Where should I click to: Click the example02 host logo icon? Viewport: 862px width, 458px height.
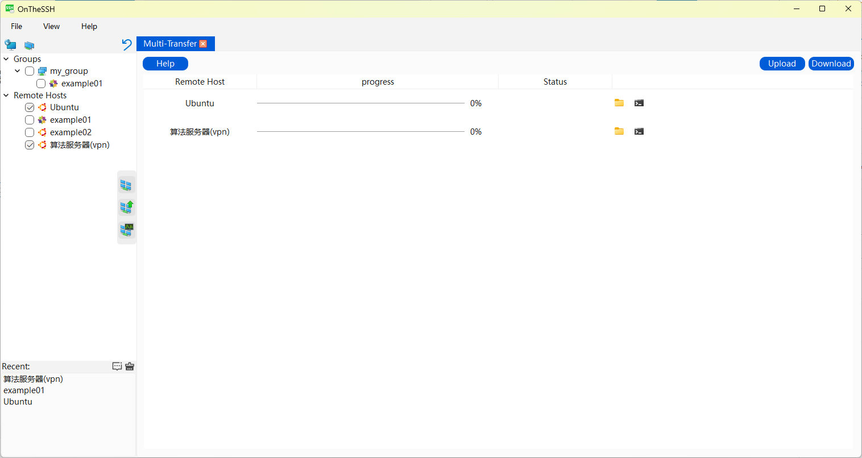pos(42,132)
